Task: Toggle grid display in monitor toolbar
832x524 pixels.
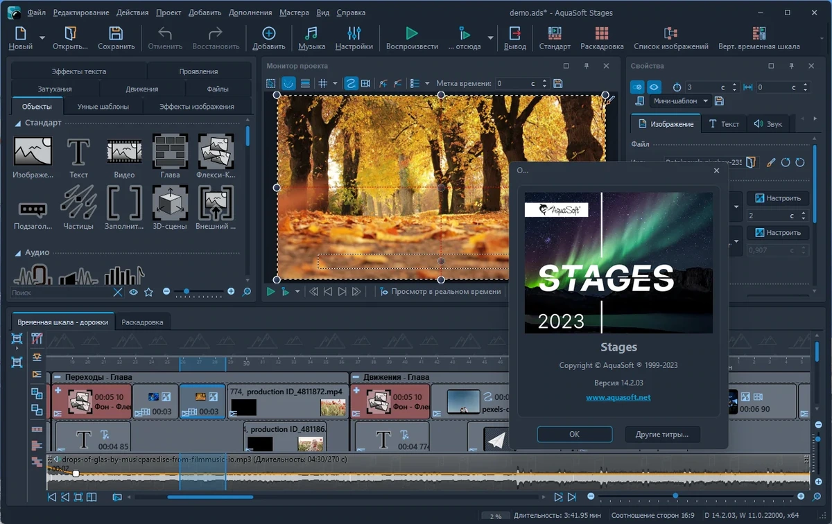Action: [322, 83]
